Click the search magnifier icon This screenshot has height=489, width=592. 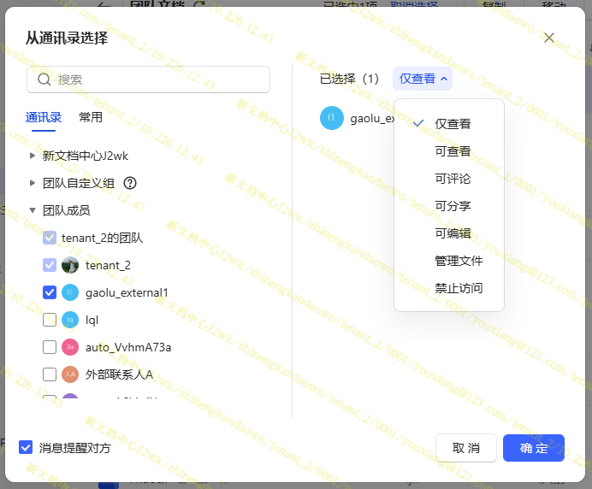click(x=44, y=80)
